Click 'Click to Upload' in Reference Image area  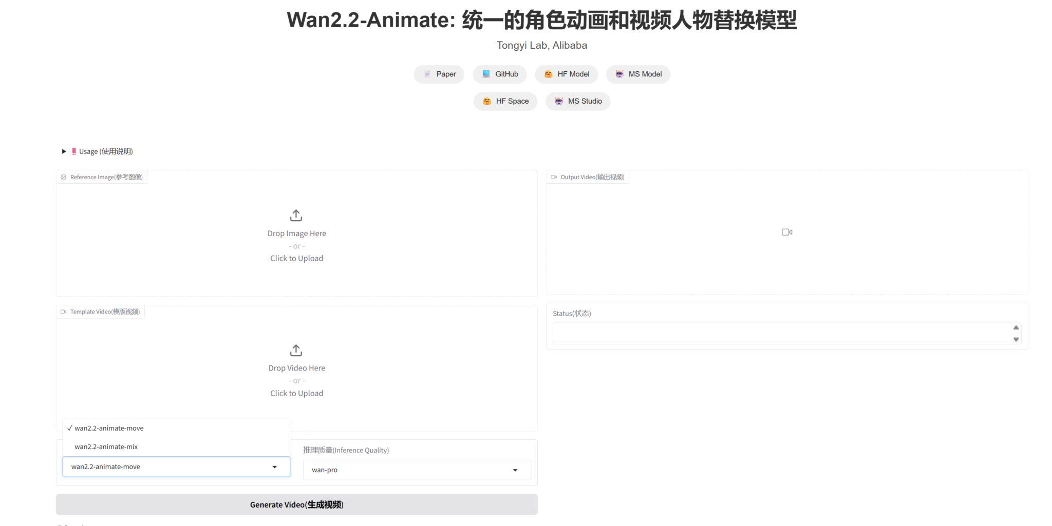click(296, 258)
